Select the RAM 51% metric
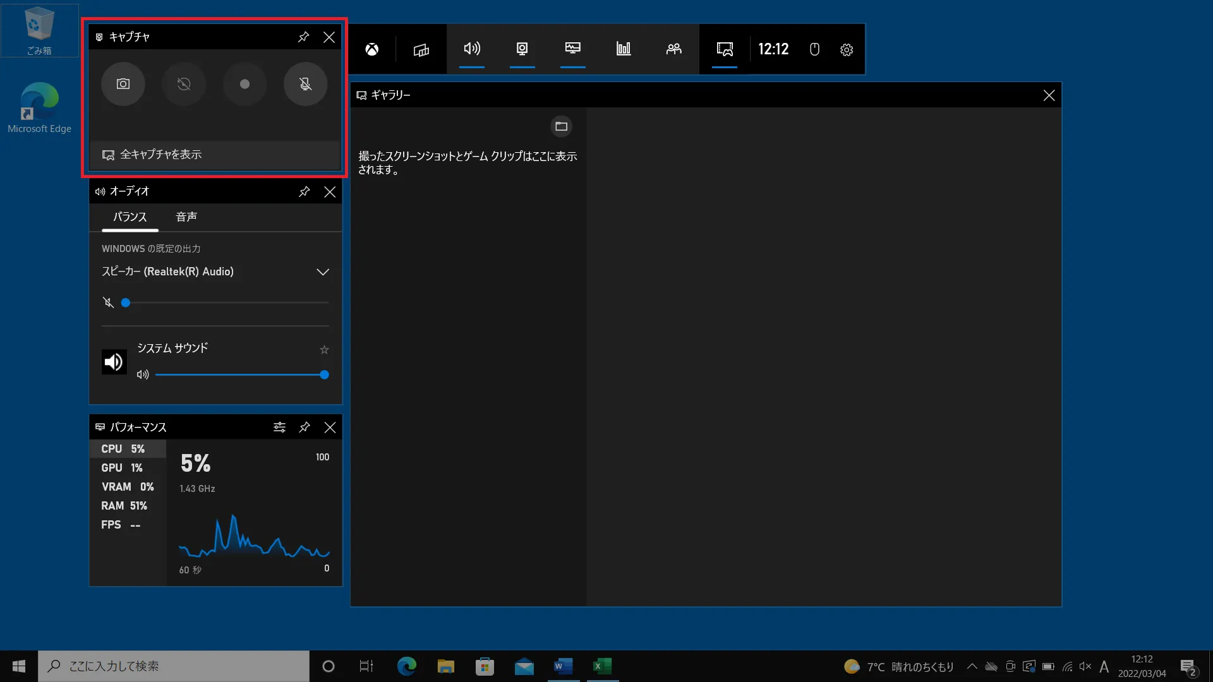 coord(128,506)
